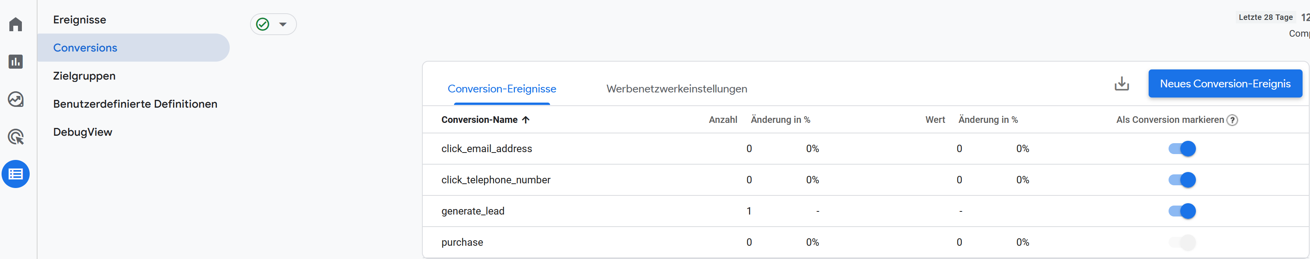This screenshot has width=1310, height=259.
Task: Open the Explore icon in the sidebar
Action: click(16, 99)
